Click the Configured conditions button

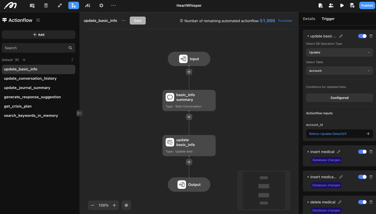(340, 98)
